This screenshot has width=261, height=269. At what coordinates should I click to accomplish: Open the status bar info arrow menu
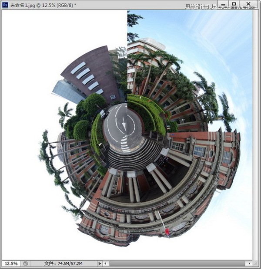(99, 263)
